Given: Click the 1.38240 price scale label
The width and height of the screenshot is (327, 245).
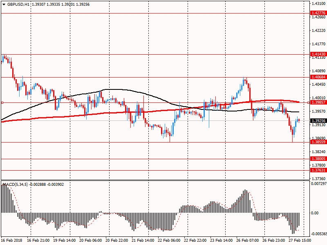Looking at the screenshot, I should click(x=318, y=151).
